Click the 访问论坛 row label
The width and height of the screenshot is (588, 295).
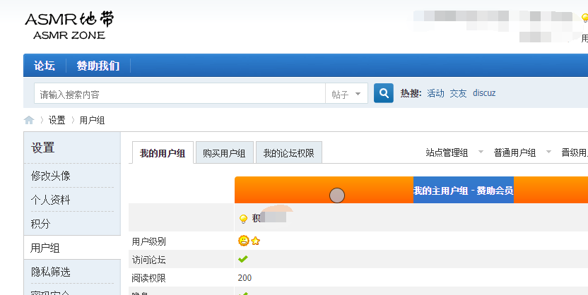coord(149,260)
